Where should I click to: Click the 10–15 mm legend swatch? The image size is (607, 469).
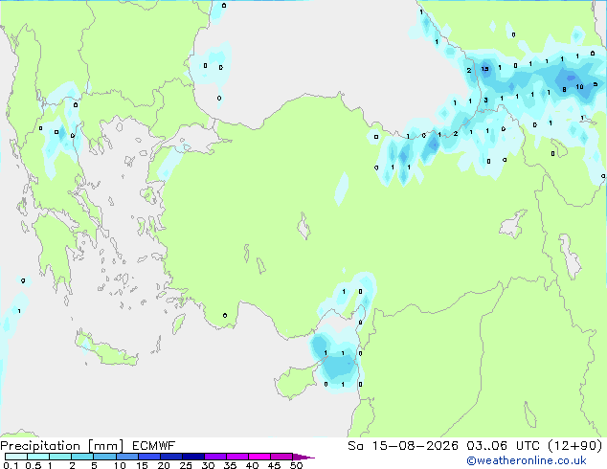126,457
